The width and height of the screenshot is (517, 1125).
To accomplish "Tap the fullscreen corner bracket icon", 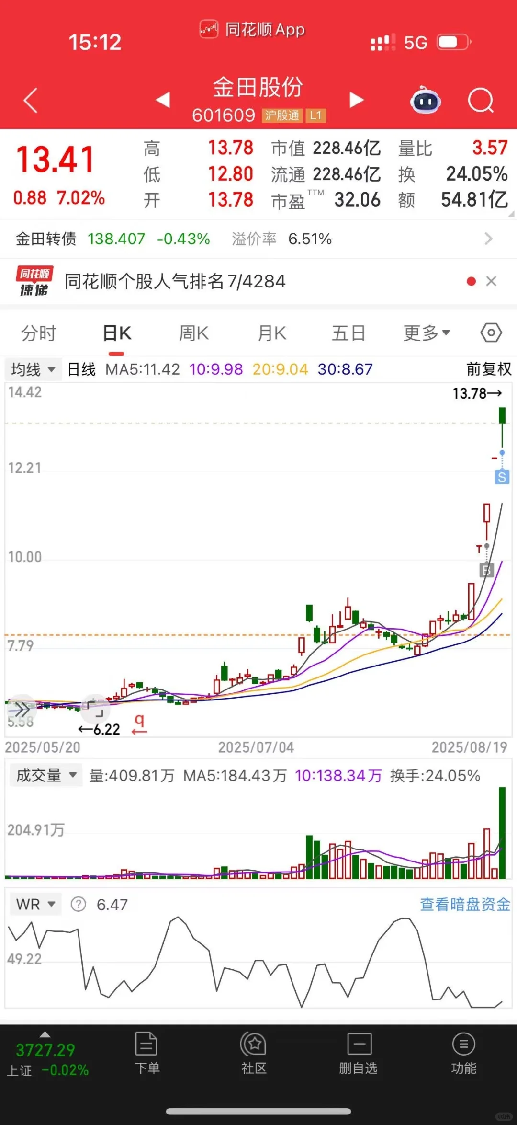I will (x=95, y=709).
